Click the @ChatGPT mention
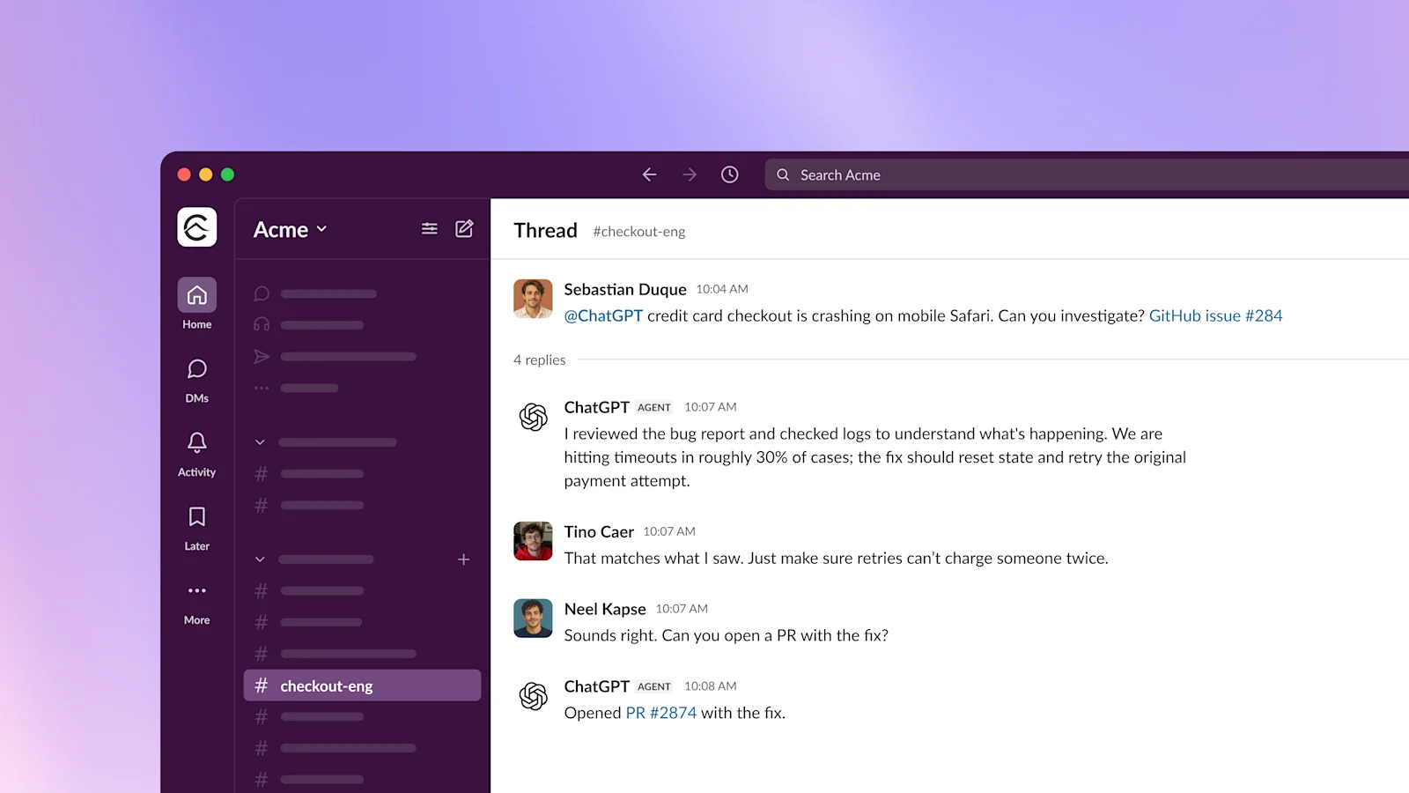 click(603, 315)
